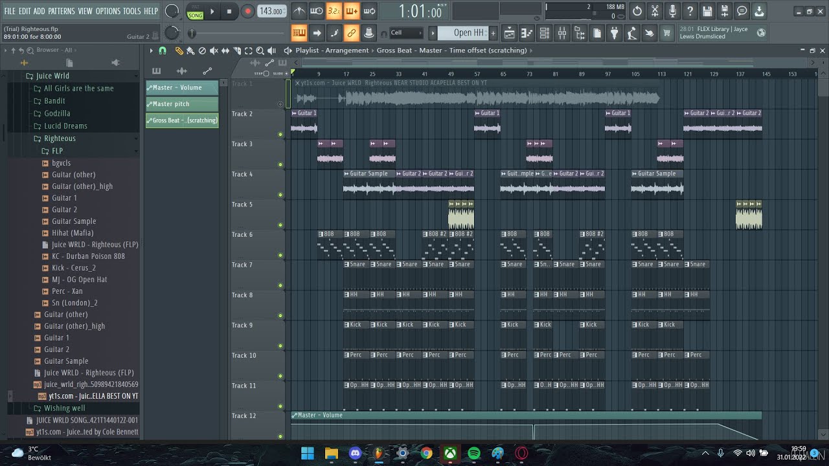Open the OPTIONS menu
829x466 pixels.
(x=108, y=11)
